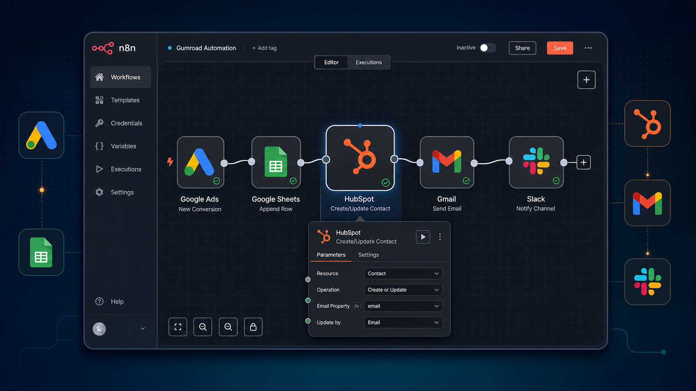Click the n8n logo icon
696x391 pixels.
pos(103,48)
